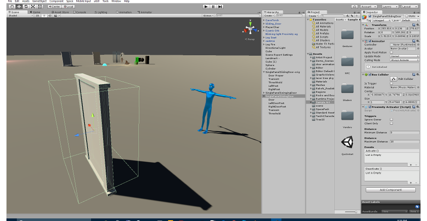
Task: Select All Scripts favorite search
Action: (322, 37)
